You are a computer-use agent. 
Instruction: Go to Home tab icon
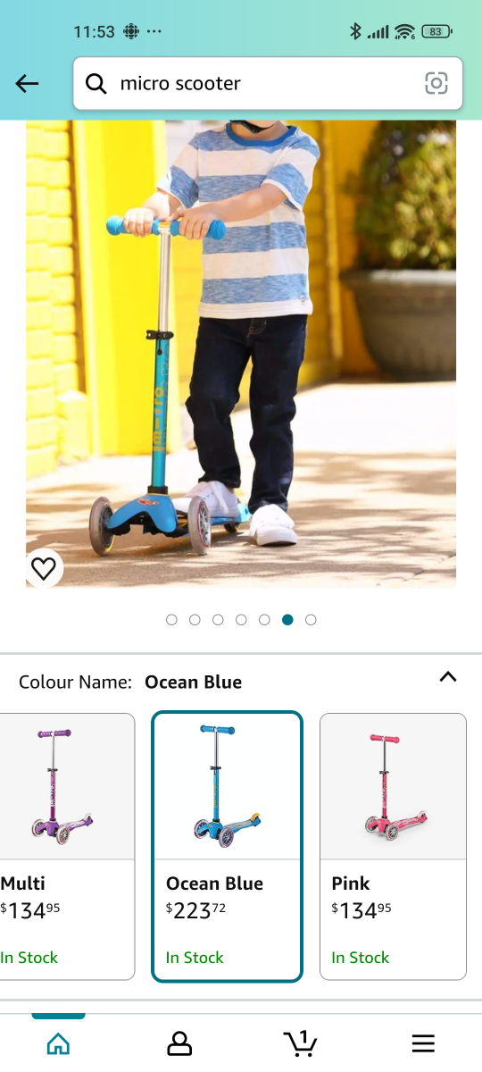point(59,1043)
